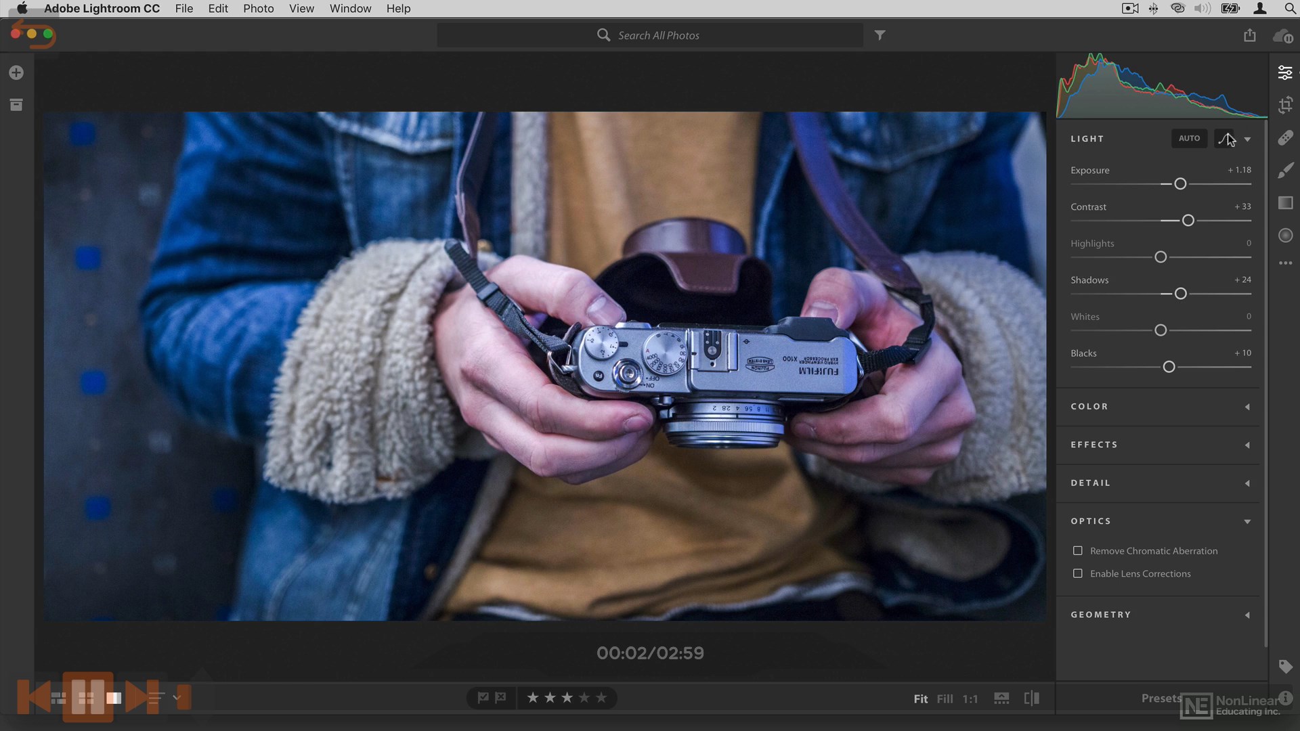Open the Photo menu
The width and height of the screenshot is (1300, 731).
[258, 9]
